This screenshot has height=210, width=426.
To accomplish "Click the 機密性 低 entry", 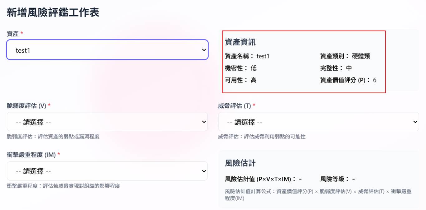I will (241, 68).
